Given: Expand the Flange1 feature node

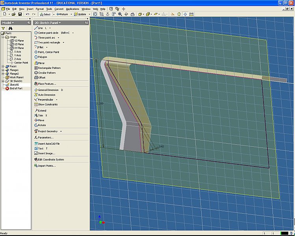Looking at the screenshot, I should coord(3,70).
